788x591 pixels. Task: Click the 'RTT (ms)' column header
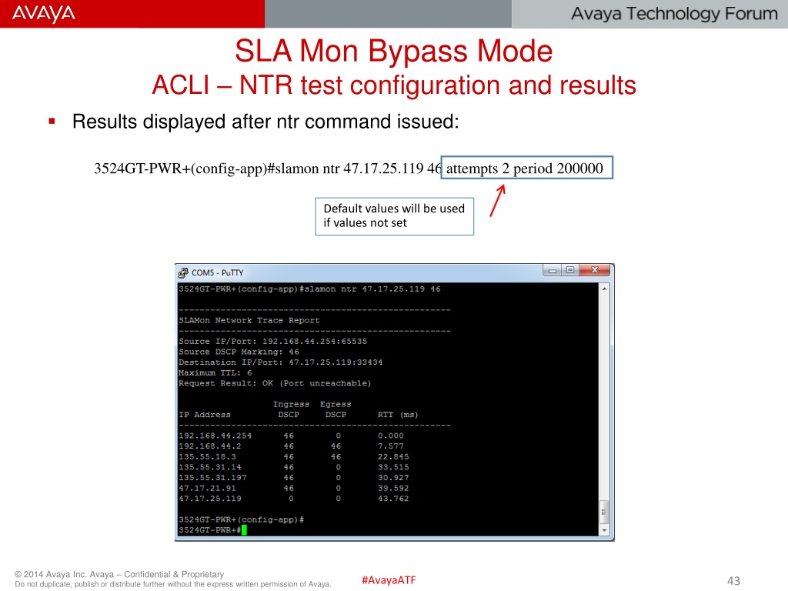coord(398,415)
